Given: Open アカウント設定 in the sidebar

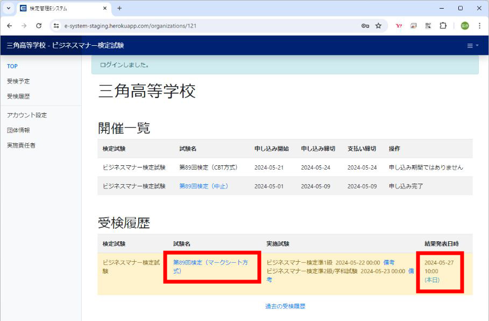Looking at the screenshot, I should (x=27, y=115).
